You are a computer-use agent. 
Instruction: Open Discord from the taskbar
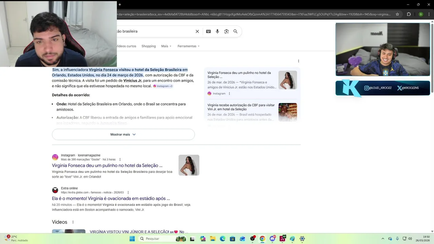tap(272, 239)
